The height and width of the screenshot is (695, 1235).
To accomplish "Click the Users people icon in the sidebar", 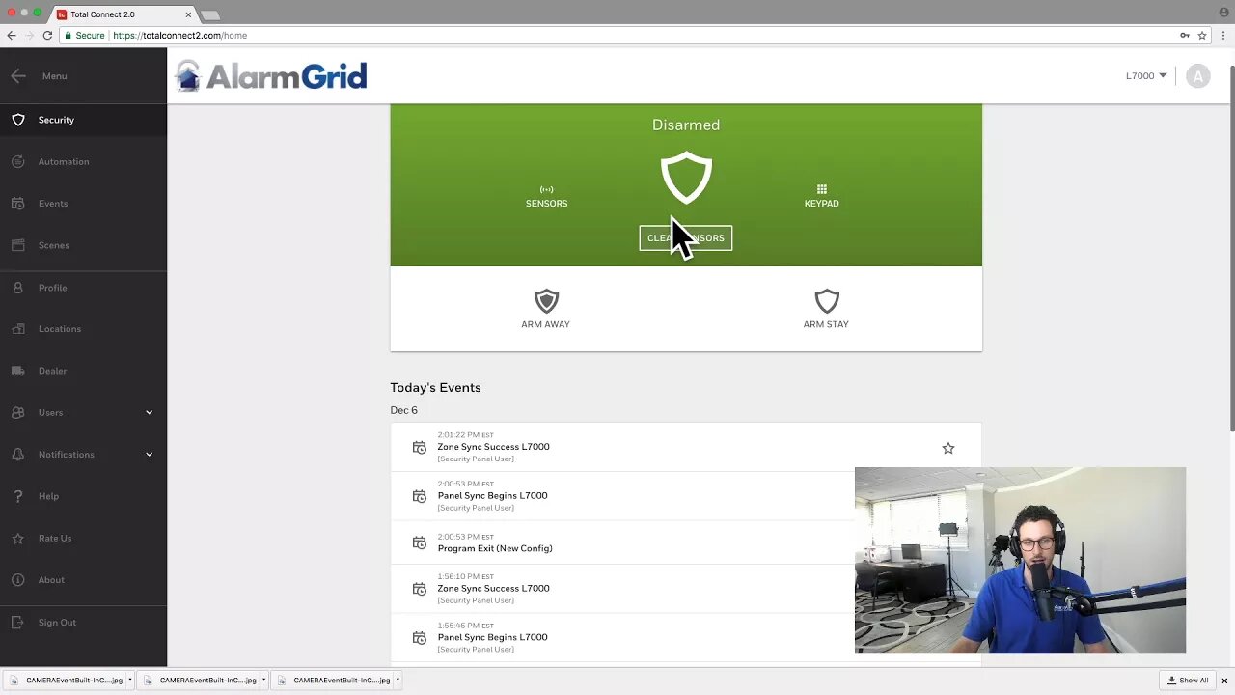I will click(x=18, y=412).
